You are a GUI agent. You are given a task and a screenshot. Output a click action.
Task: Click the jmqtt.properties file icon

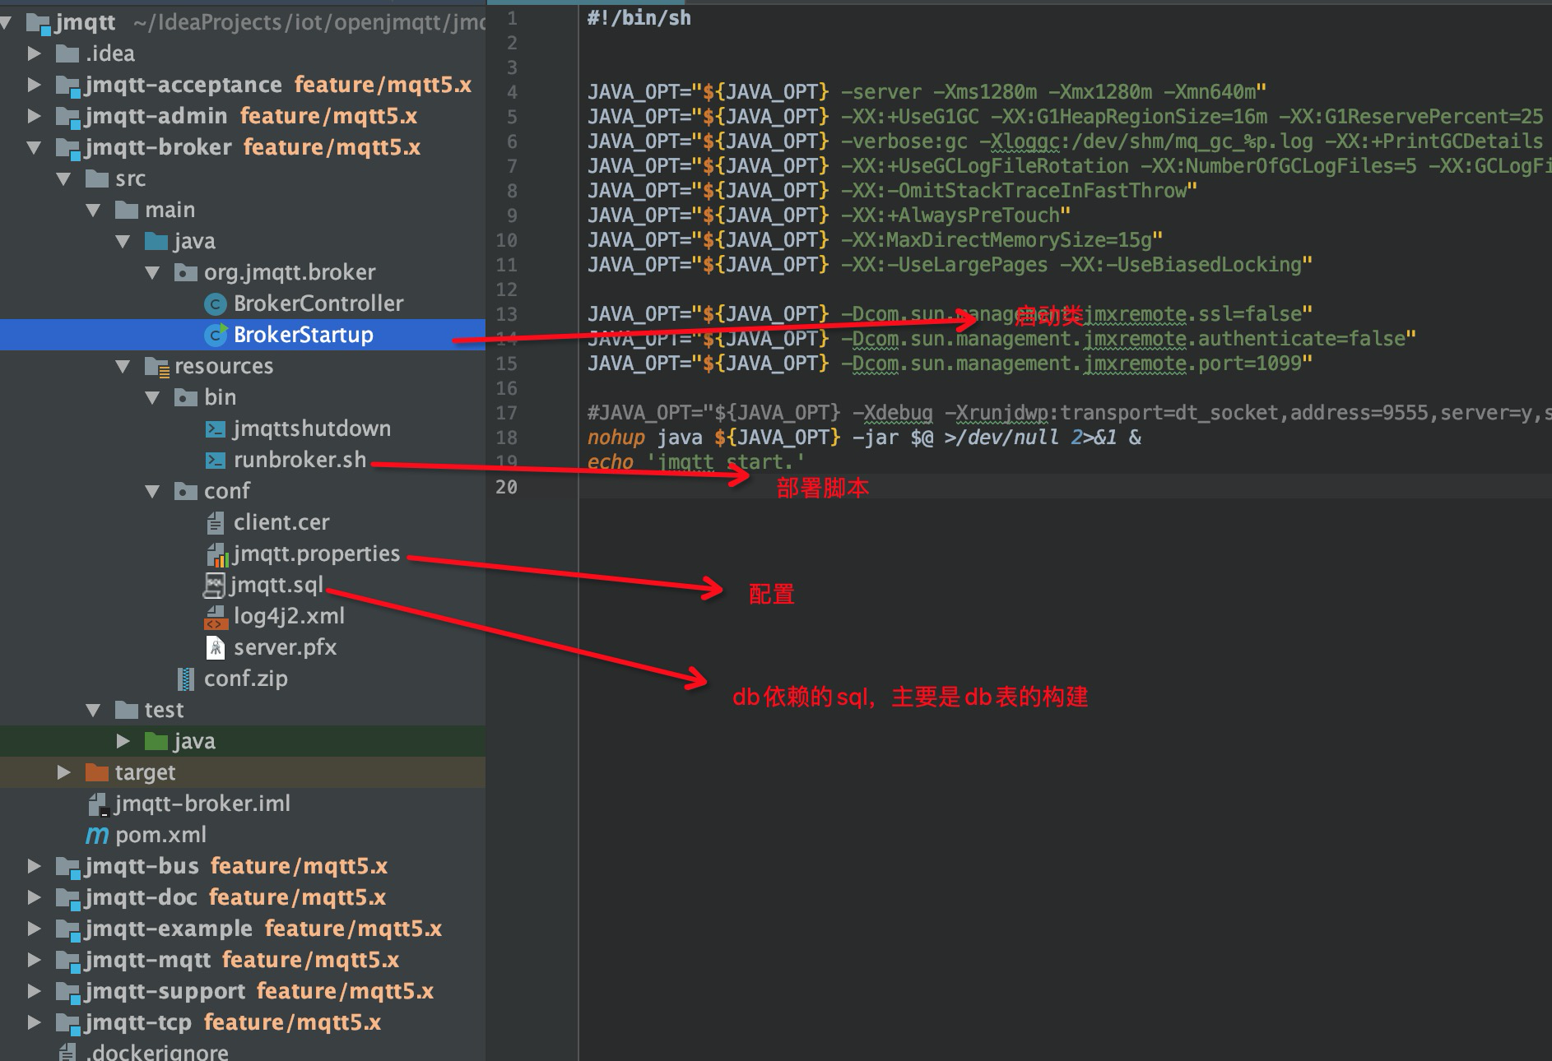(216, 555)
